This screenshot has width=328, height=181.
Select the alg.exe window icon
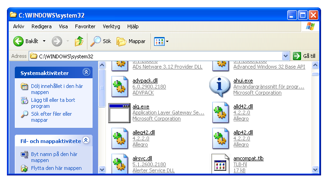[119, 113]
